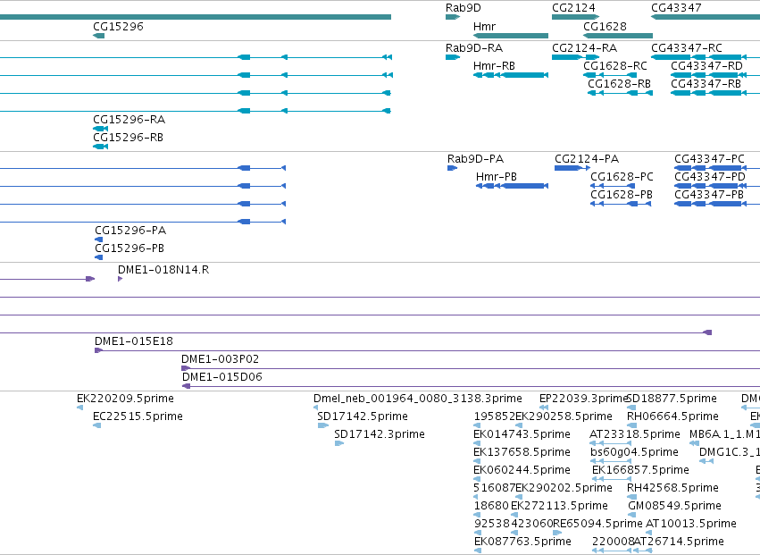Click EST EK166857.5prime
Viewport: 760px width, 555px height.
(x=640, y=471)
